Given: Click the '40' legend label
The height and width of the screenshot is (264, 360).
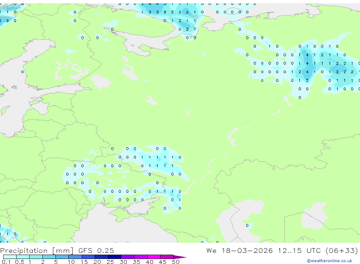Looking at the screenshot, I should click(149, 262).
